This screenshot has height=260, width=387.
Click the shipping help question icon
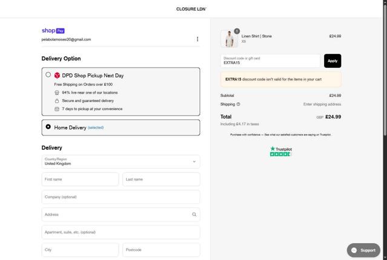pyautogui.click(x=238, y=104)
